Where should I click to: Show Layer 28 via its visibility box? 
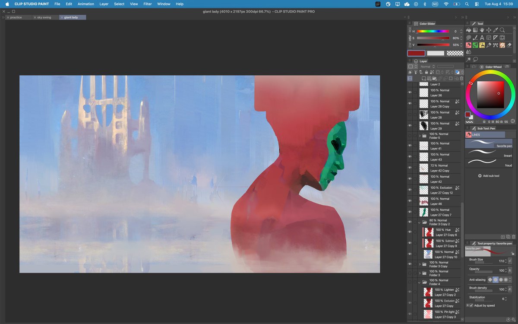[410, 115]
